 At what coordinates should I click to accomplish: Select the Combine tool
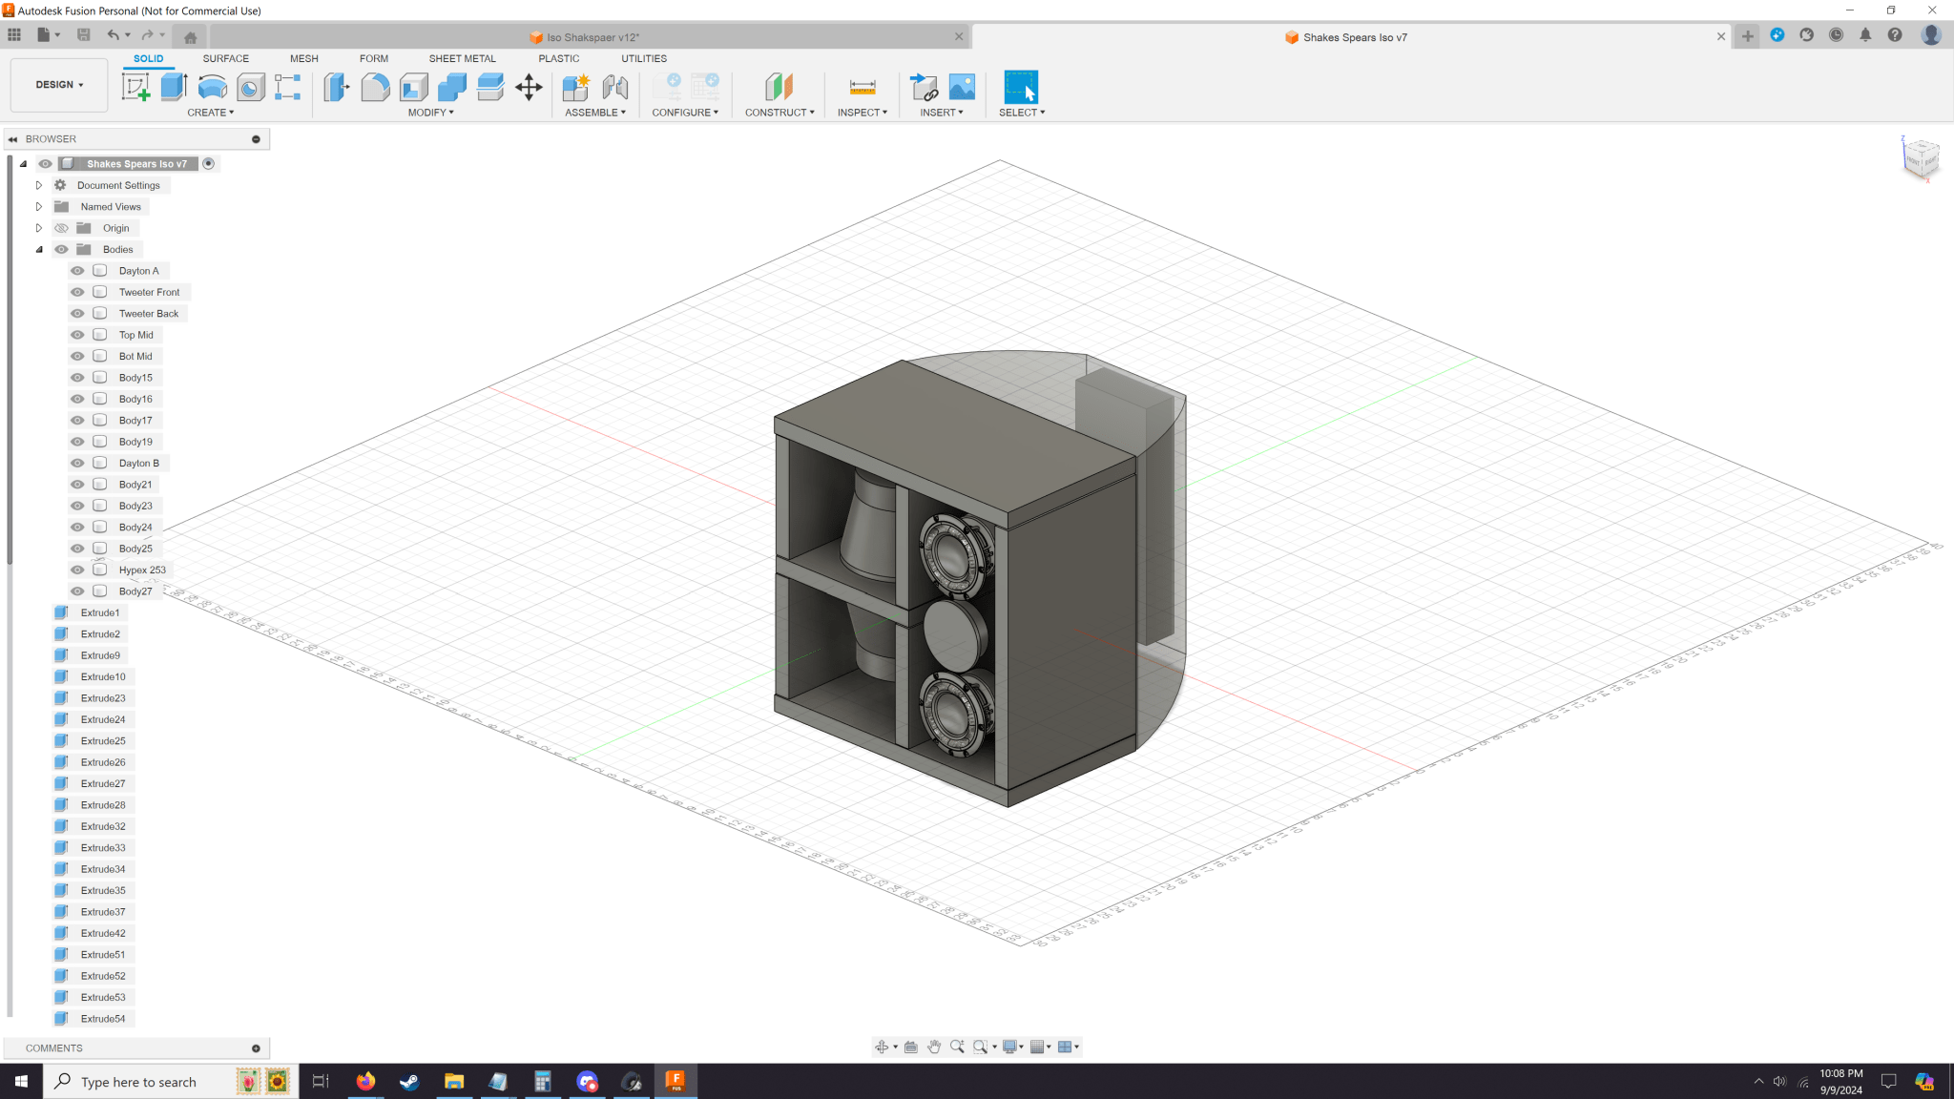coord(451,87)
